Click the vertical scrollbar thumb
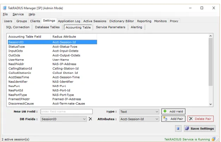 tap(210, 62)
